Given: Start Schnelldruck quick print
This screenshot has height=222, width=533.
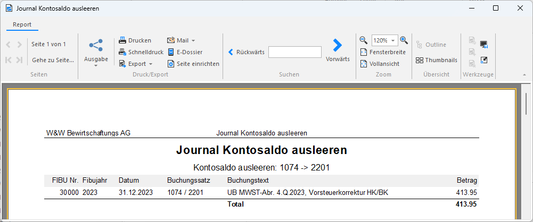Looking at the screenshot, I should [x=141, y=52].
